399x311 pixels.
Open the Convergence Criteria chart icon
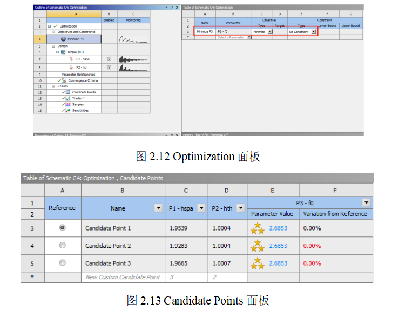point(63,80)
